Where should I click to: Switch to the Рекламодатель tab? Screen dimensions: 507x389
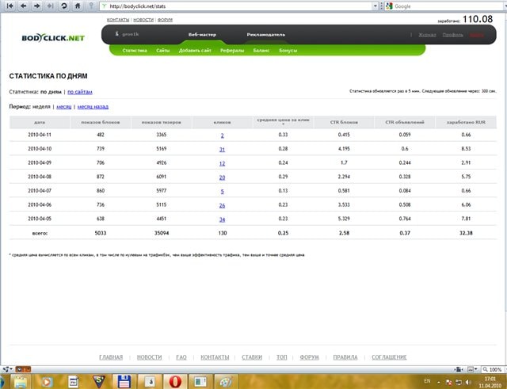point(265,35)
